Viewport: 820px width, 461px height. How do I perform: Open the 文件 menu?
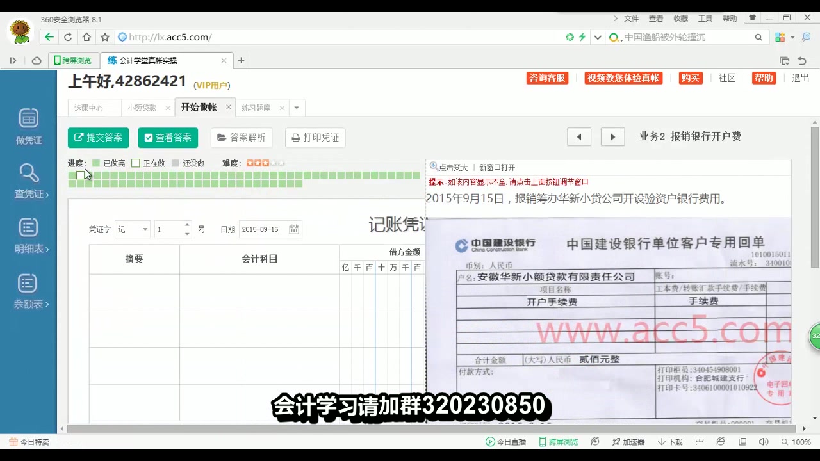point(632,19)
